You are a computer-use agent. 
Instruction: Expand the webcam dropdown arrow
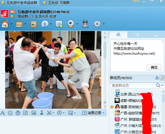point(77,24)
